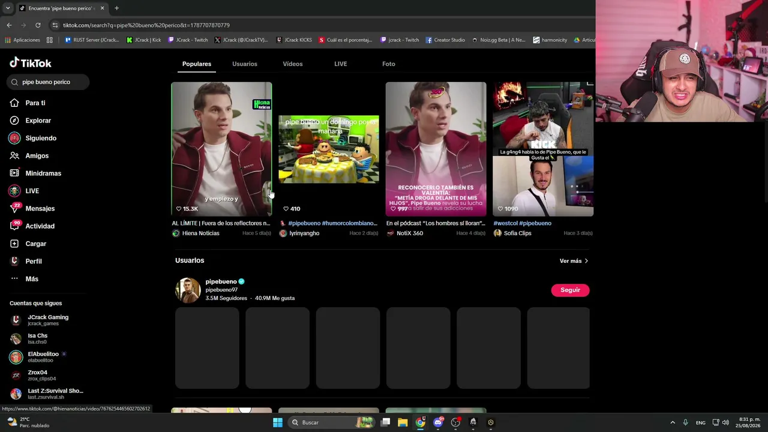Open the taskbar clock and date
768x432 pixels.
[749, 422]
